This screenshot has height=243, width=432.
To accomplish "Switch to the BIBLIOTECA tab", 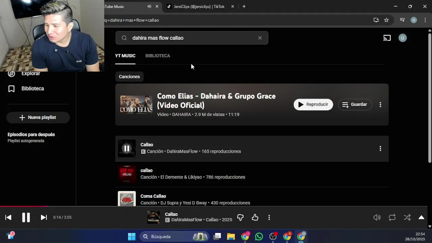I will [158, 56].
